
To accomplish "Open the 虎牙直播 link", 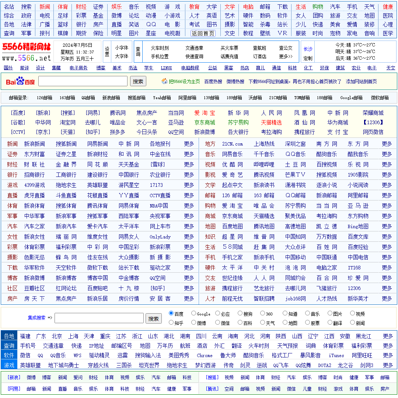I will [35, 195].
